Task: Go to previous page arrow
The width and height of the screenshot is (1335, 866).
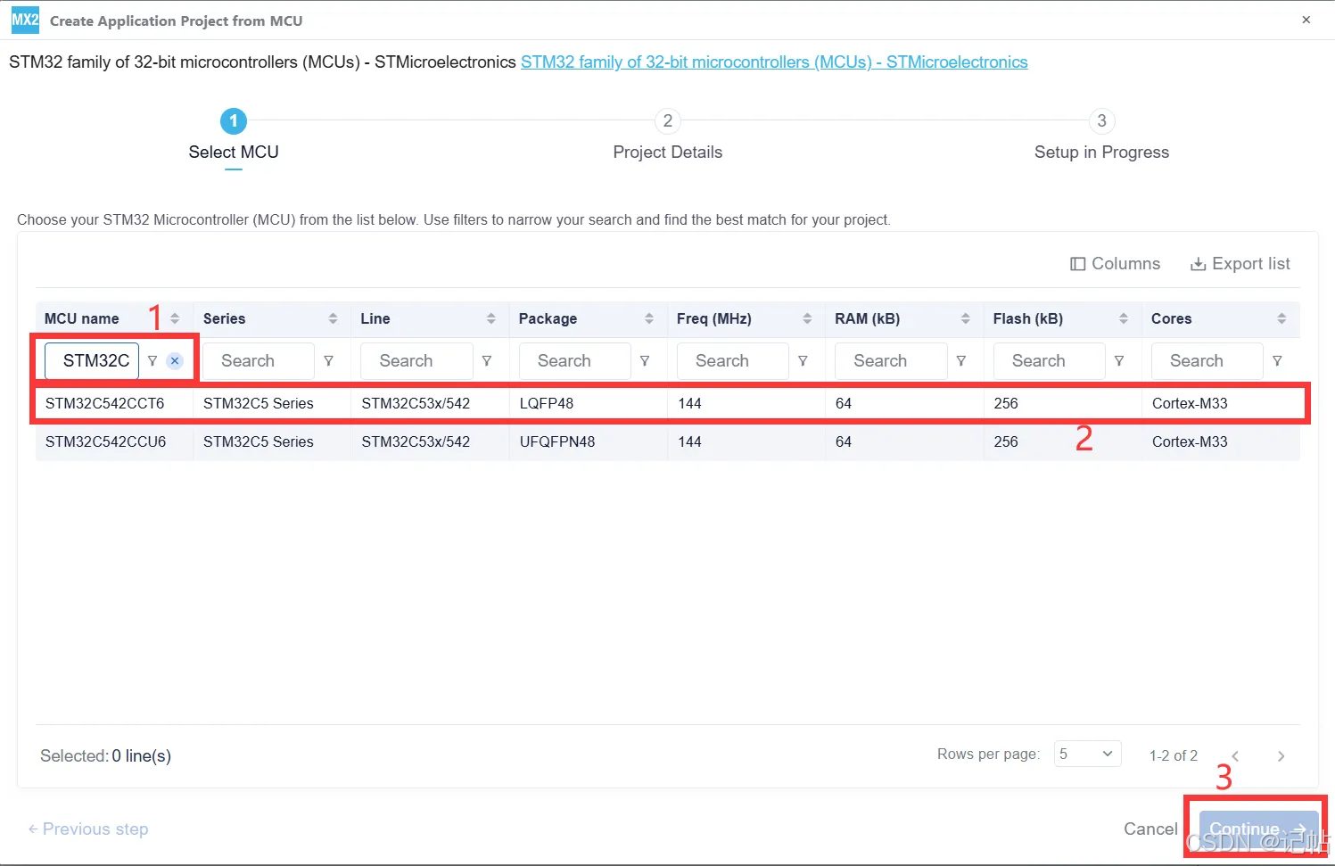Action: (x=1235, y=756)
